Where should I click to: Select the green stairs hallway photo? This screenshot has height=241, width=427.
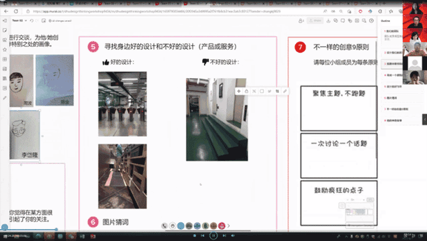tap(217, 119)
